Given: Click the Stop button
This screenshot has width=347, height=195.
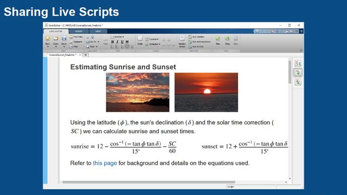Looking at the screenshot, I should pyautogui.click(x=236, y=40).
